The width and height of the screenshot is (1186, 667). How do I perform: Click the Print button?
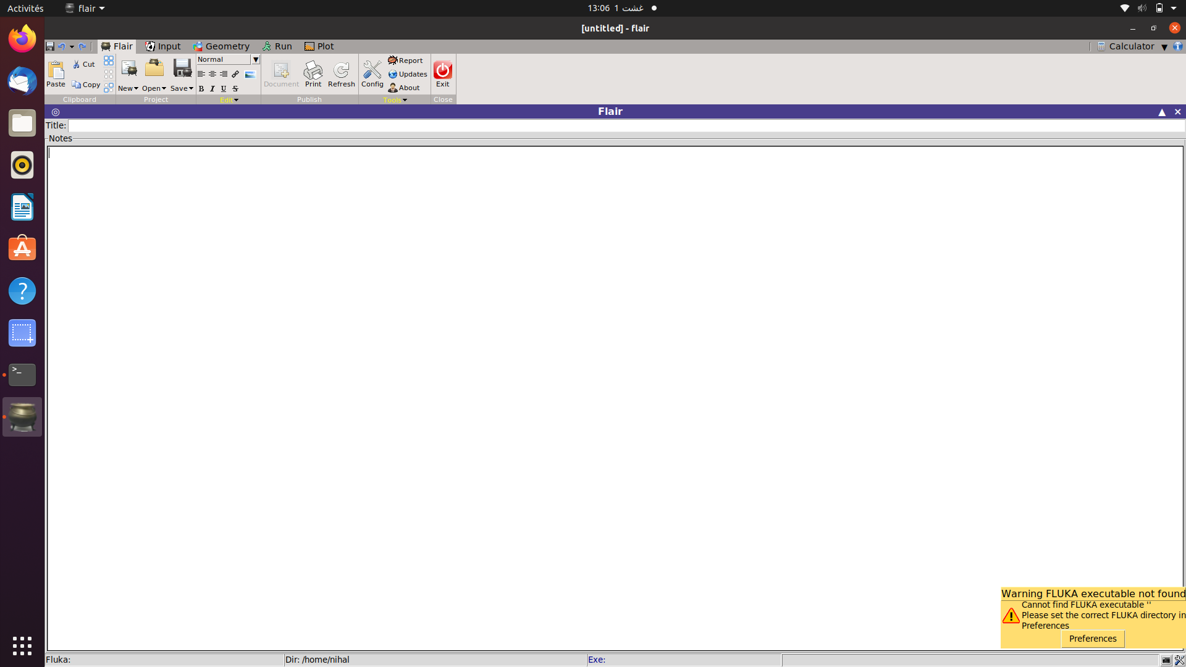[313, 74]
